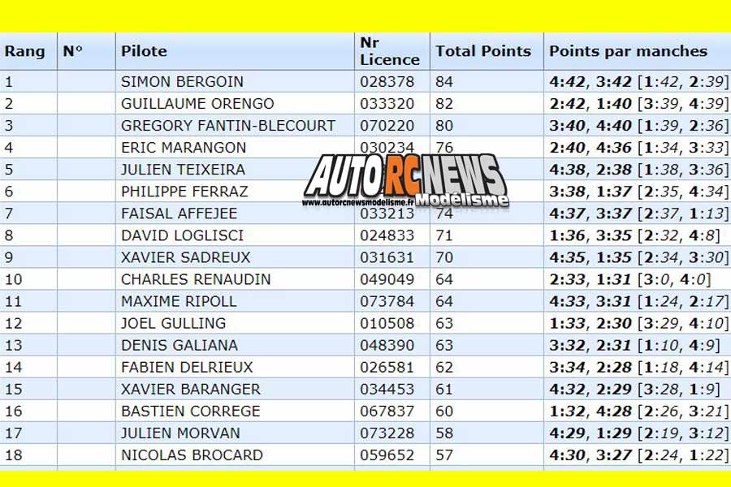Select pilot BASTIEN CORREGE

pos(191,411)
